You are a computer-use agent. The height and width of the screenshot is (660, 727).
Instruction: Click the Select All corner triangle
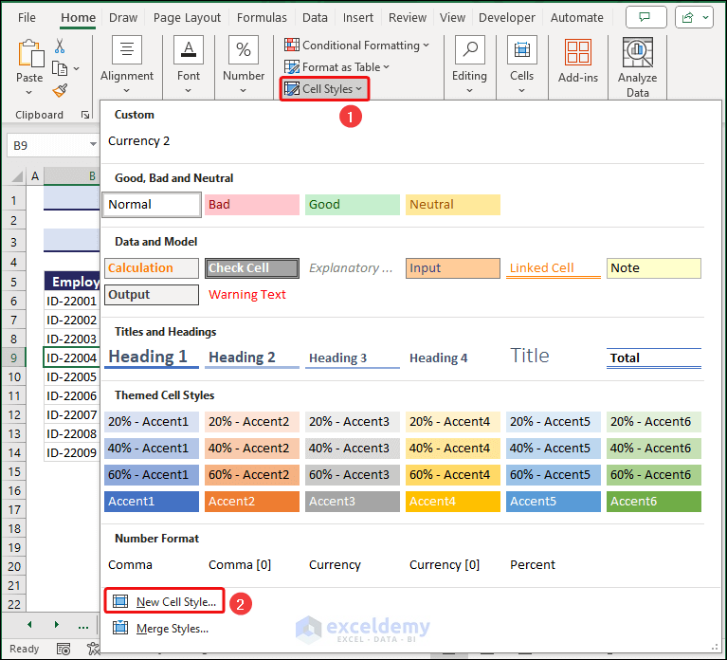17,176
